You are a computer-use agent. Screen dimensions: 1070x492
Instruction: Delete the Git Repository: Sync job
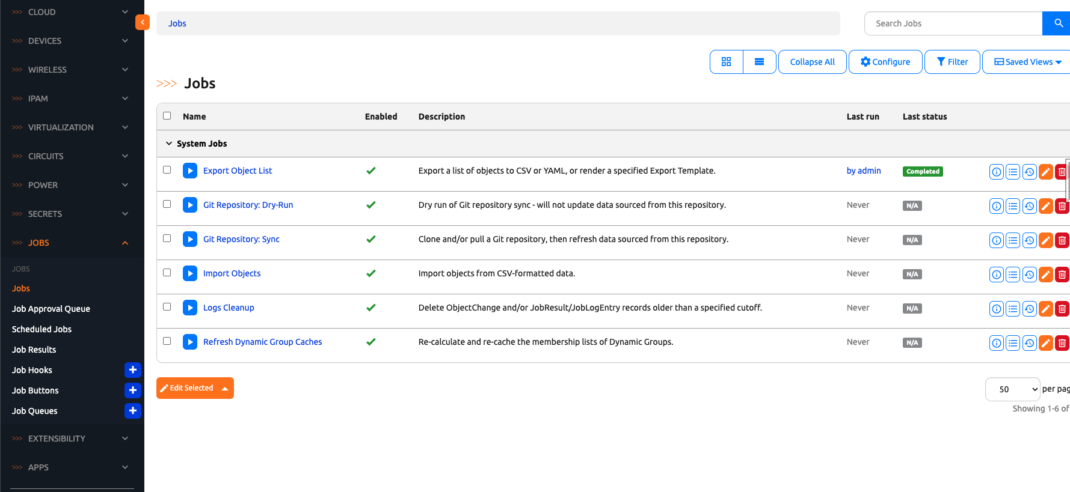click(x=1062, y=240)
